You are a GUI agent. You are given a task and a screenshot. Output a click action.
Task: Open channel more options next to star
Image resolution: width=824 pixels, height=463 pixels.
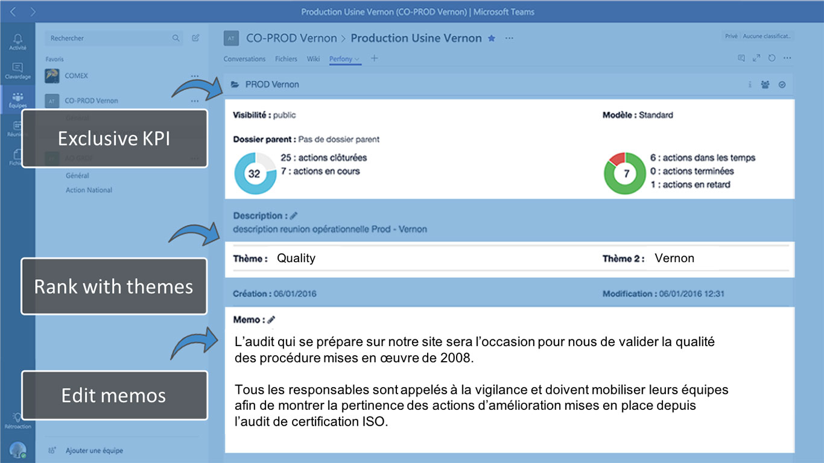(x=509, y=38)
